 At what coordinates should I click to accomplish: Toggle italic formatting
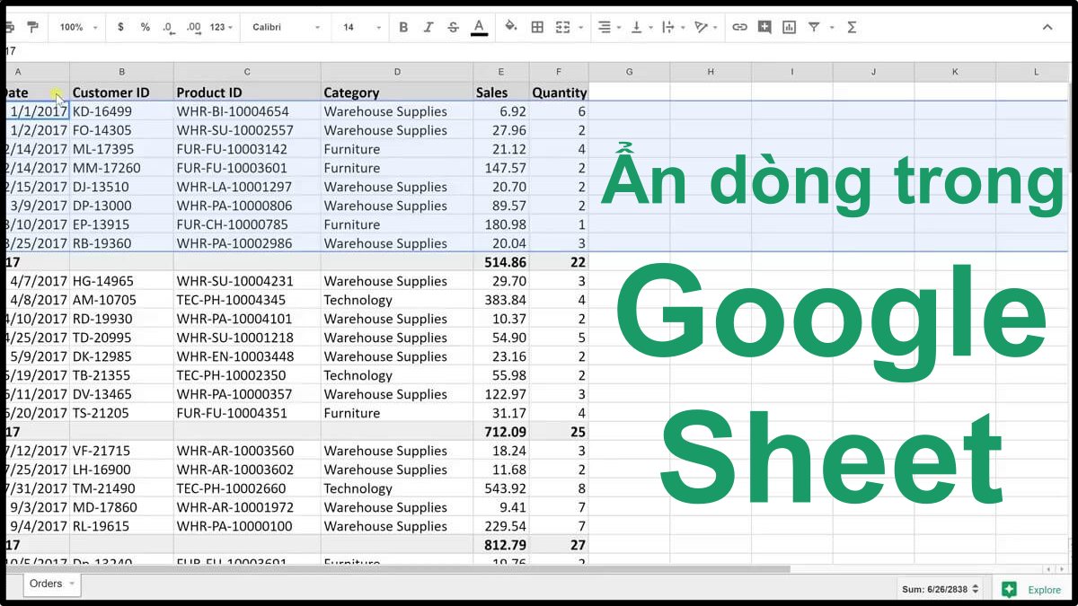429,27
